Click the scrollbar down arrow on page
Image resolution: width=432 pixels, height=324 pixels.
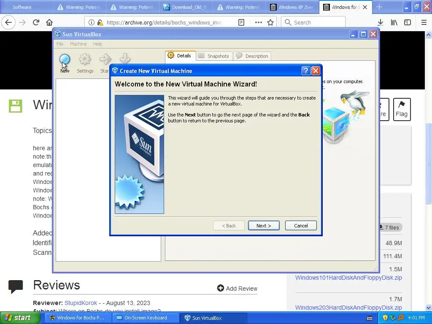click(x=429, y=308)
